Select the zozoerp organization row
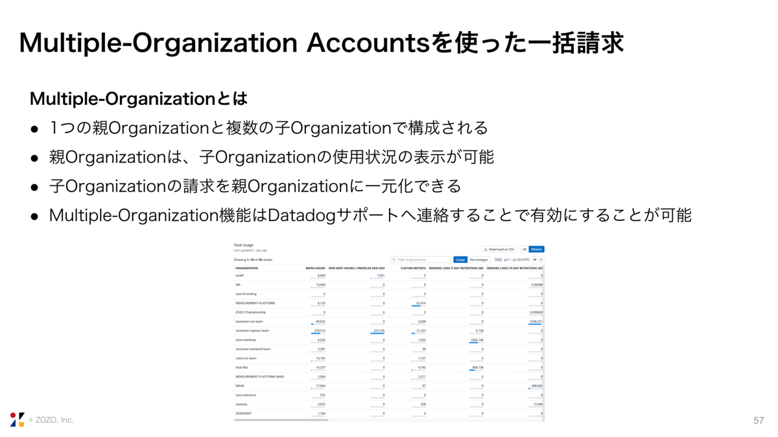This screenshot has width=778, height=437. click(389, 404)
